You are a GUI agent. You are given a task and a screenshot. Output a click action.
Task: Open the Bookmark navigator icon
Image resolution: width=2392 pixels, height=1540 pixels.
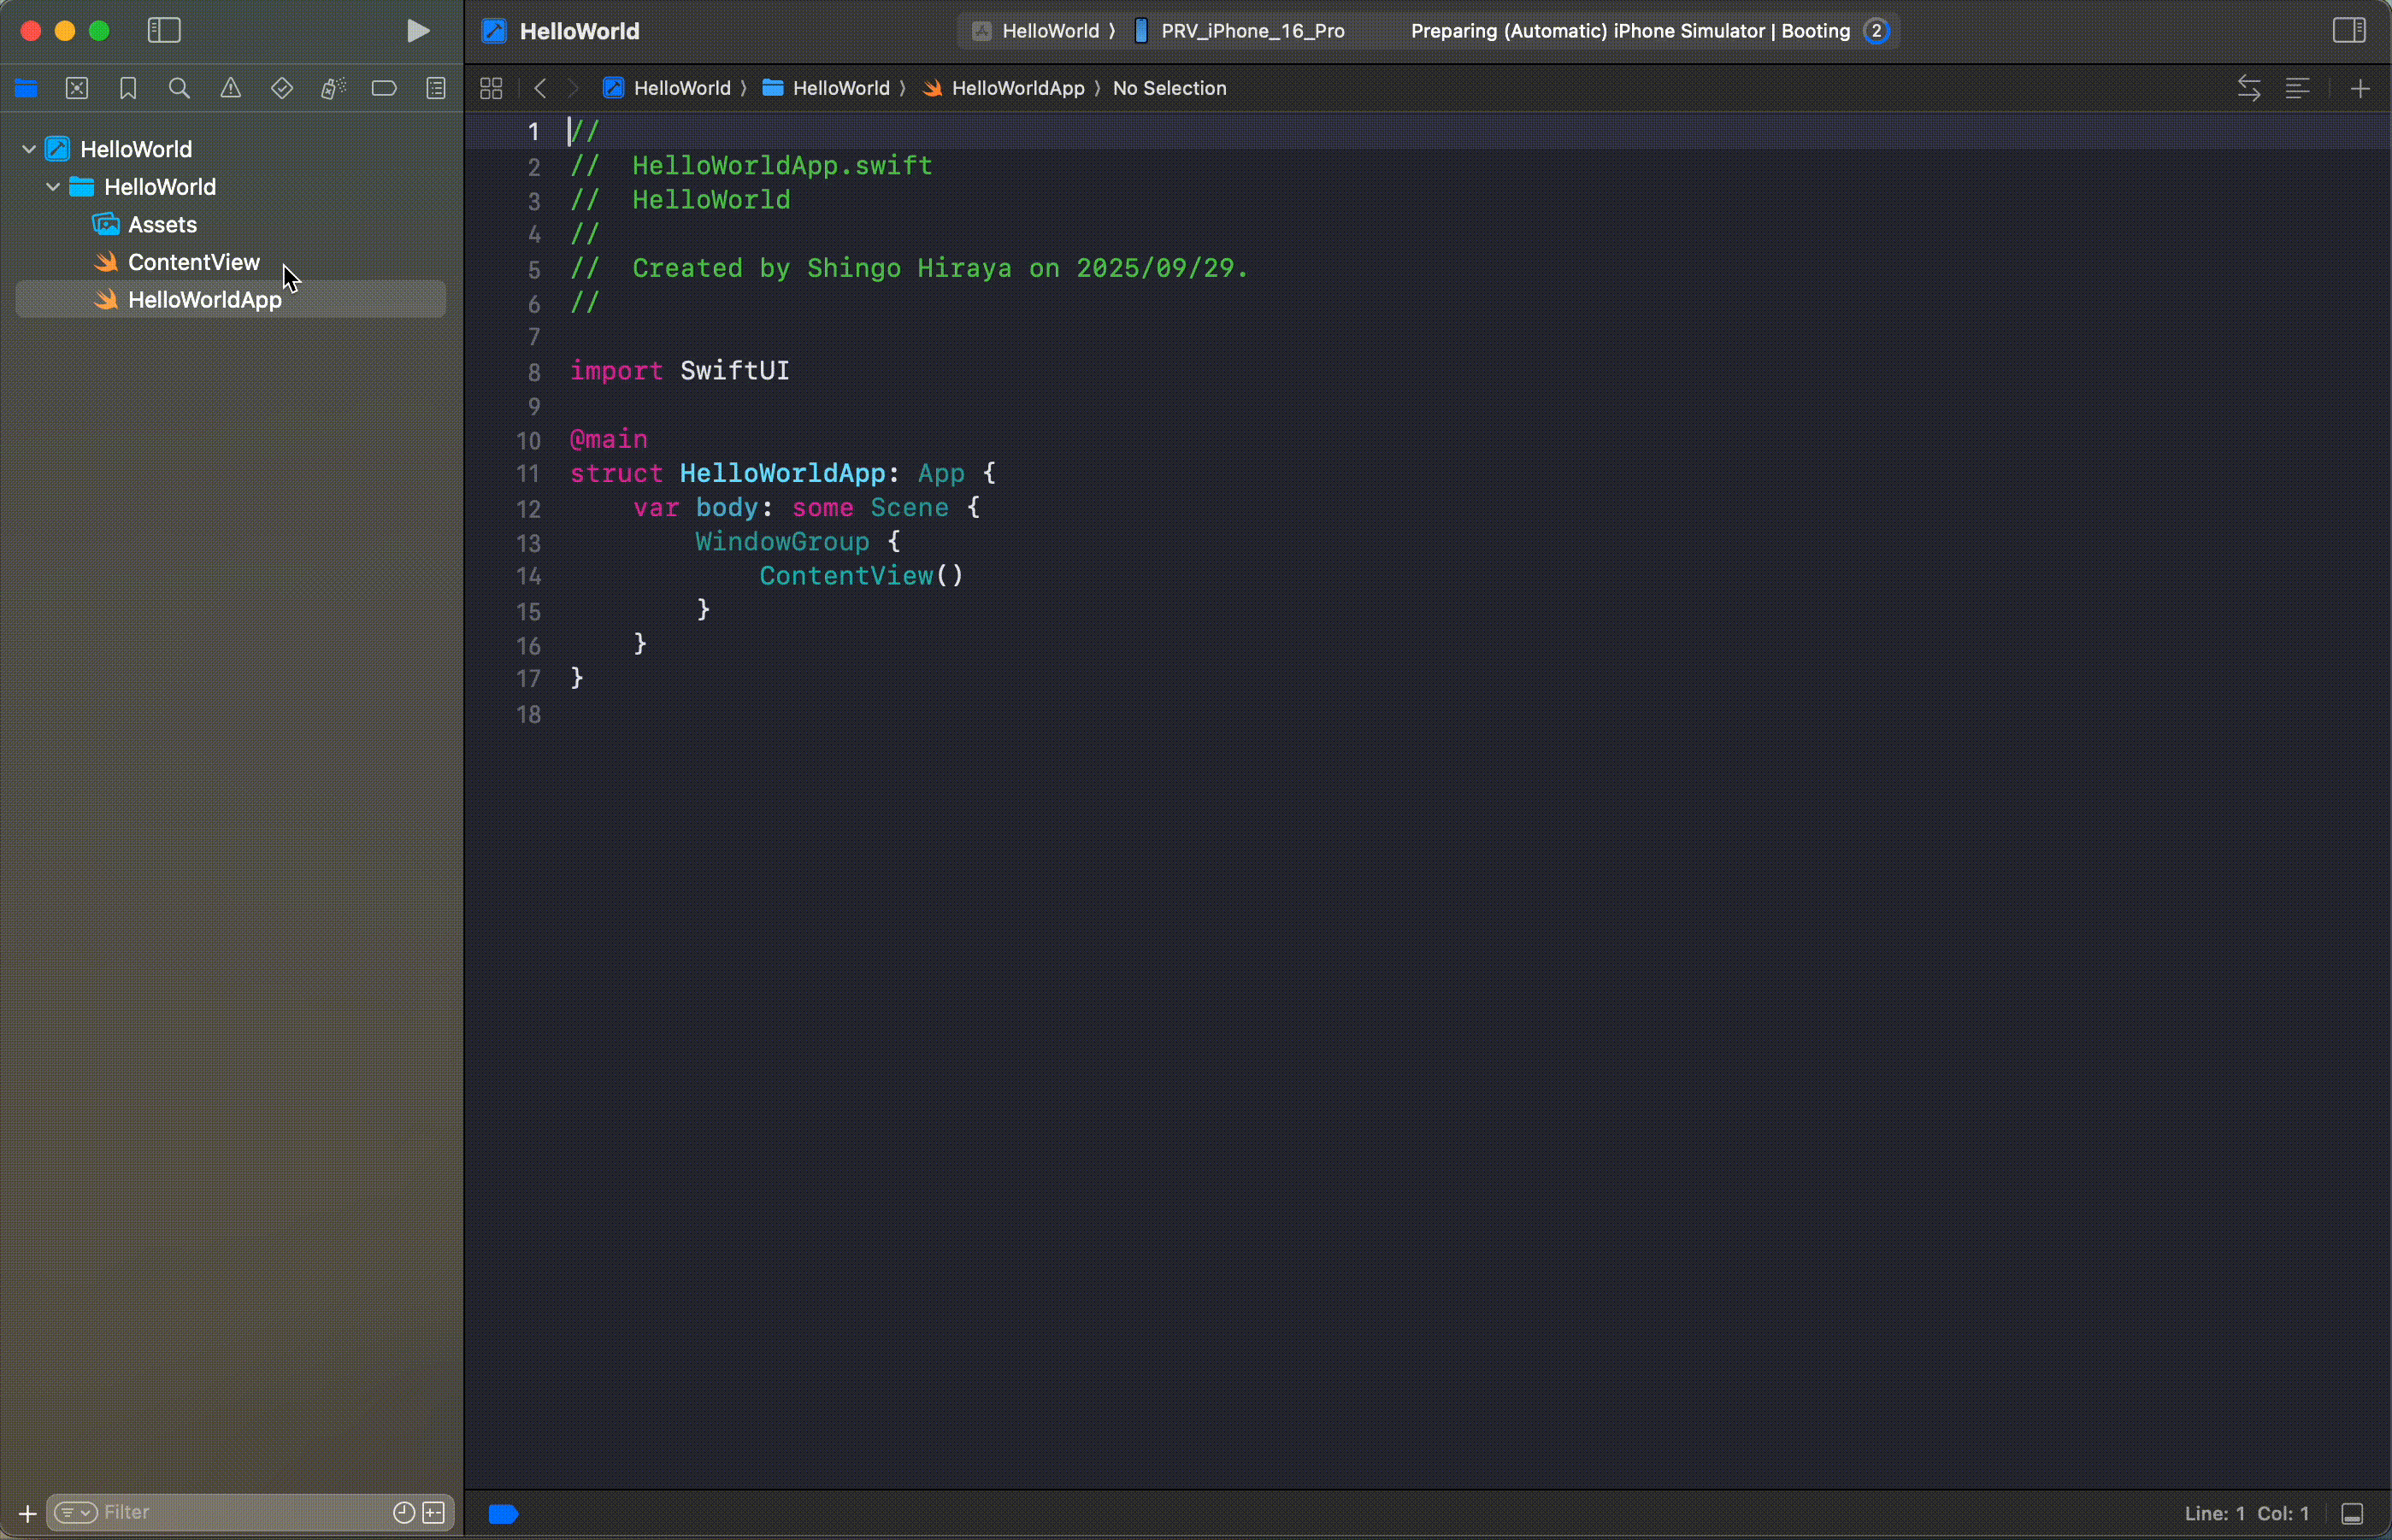128,88
